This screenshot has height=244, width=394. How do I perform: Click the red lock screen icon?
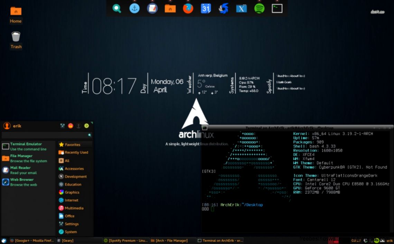pyautogui.click(x=71, y=126)
